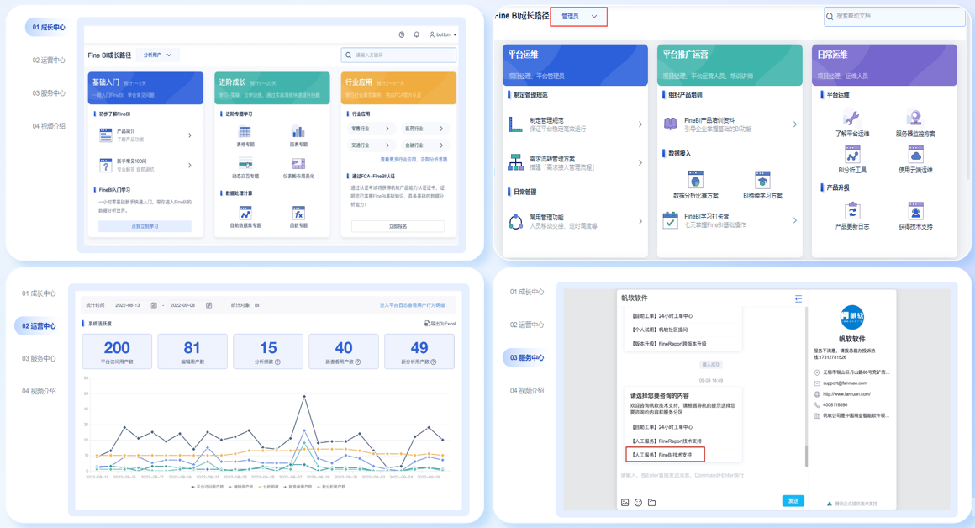
Task: Open the 自助数据集专题 icon
Action: pyautogui.click(x=245, y=214)
